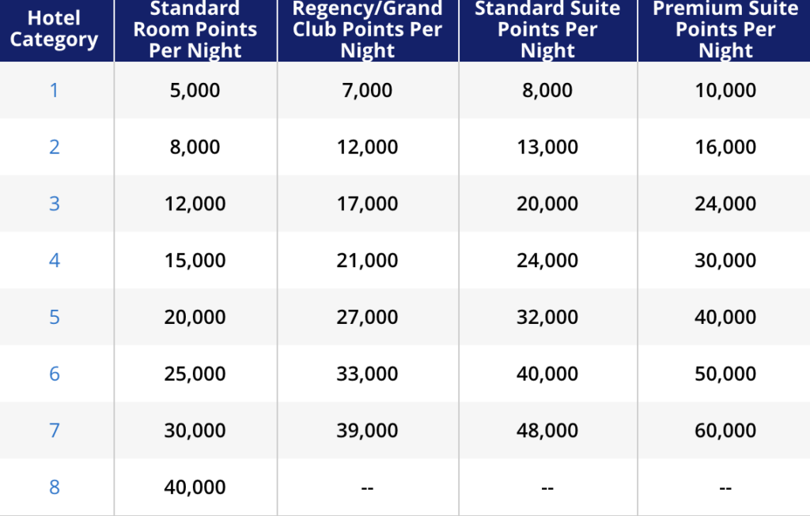Open the Hotel Category 4 link
The image size is (810, 516).
[54, 261]
